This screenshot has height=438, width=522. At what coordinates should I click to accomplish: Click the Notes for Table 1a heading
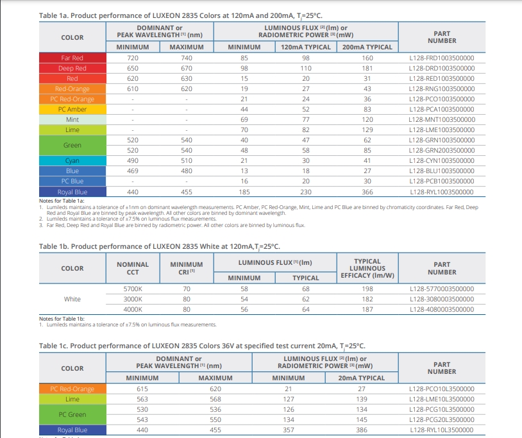(62, 201)
